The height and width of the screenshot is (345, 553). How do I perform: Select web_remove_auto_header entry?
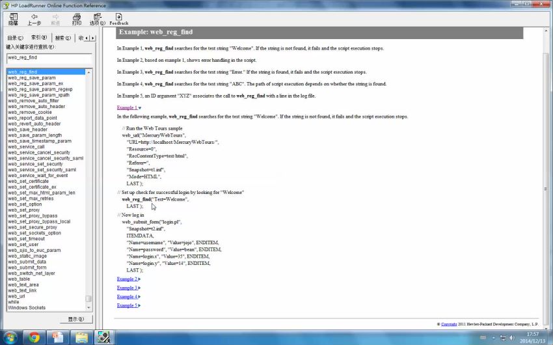(36, 107)
